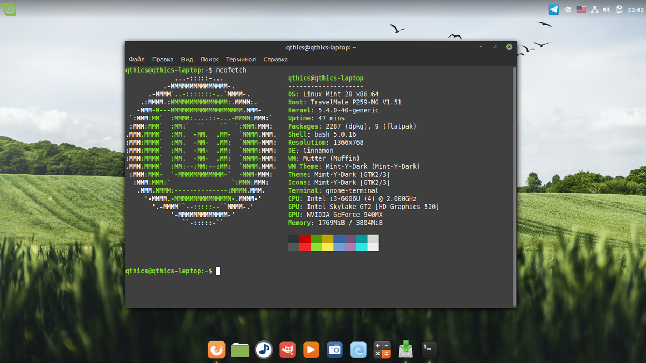The height and width of the screenshot is (363, 646).
Task: Click the terminal's vertical scrollbar
Action: click(x=515, y=186)
